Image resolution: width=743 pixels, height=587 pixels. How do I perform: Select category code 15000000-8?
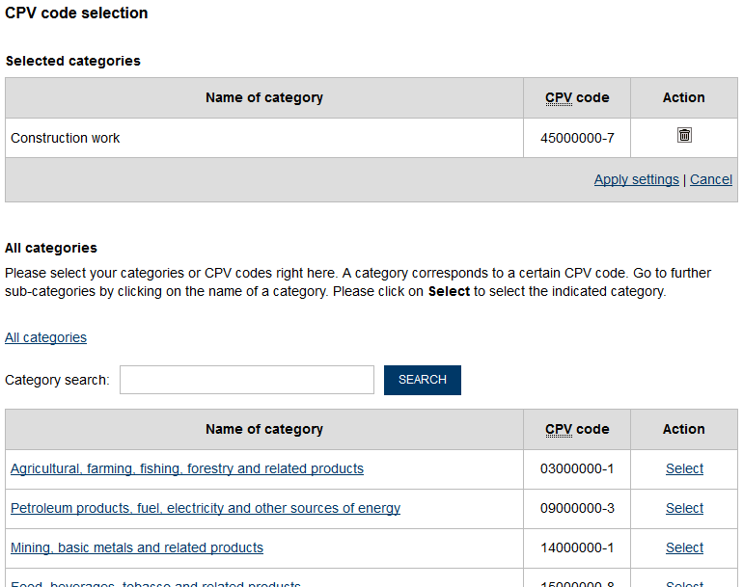click(684, 583)
